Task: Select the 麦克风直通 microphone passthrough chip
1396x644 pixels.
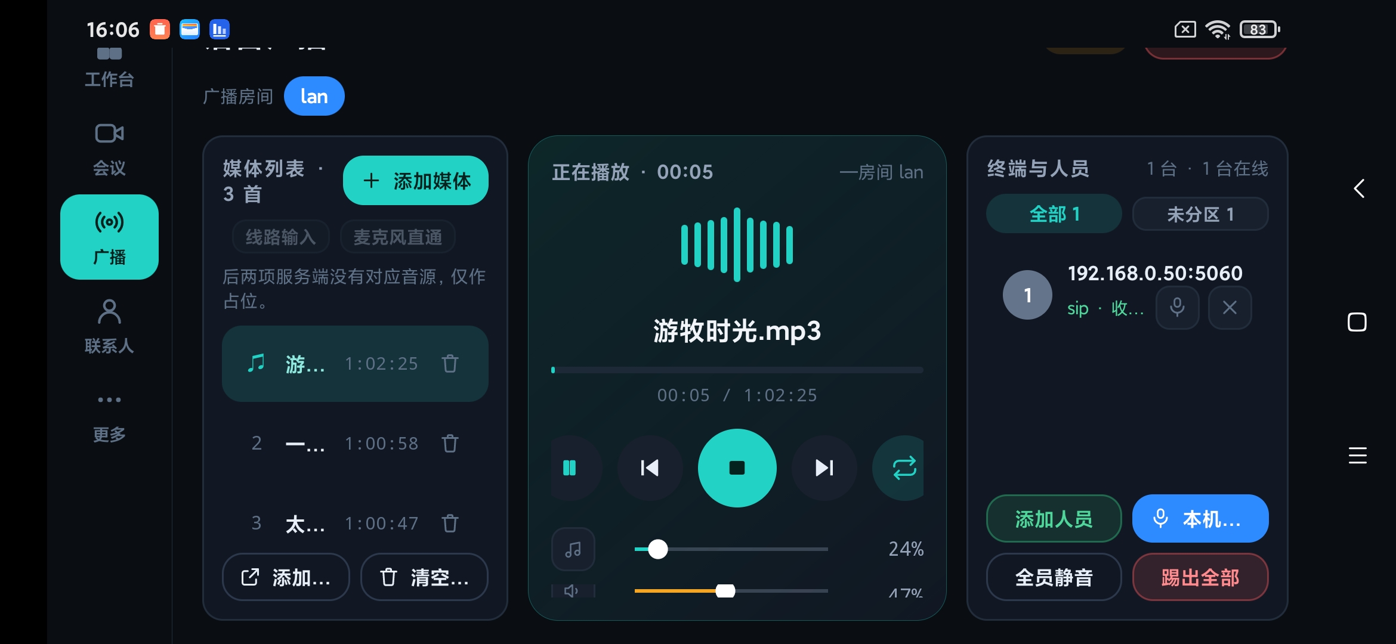Action: click(397, 237)
